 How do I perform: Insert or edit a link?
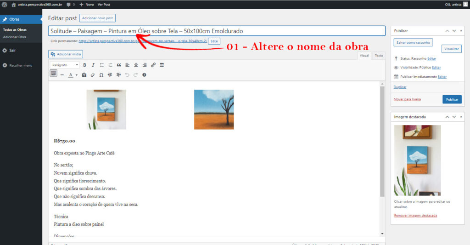(153, 65)
